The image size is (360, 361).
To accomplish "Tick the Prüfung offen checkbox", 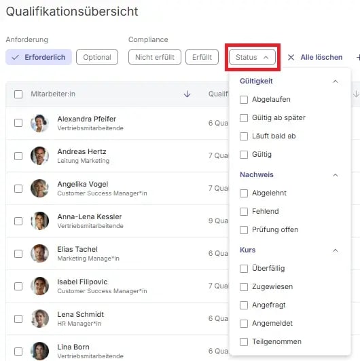I will (244, 230).
